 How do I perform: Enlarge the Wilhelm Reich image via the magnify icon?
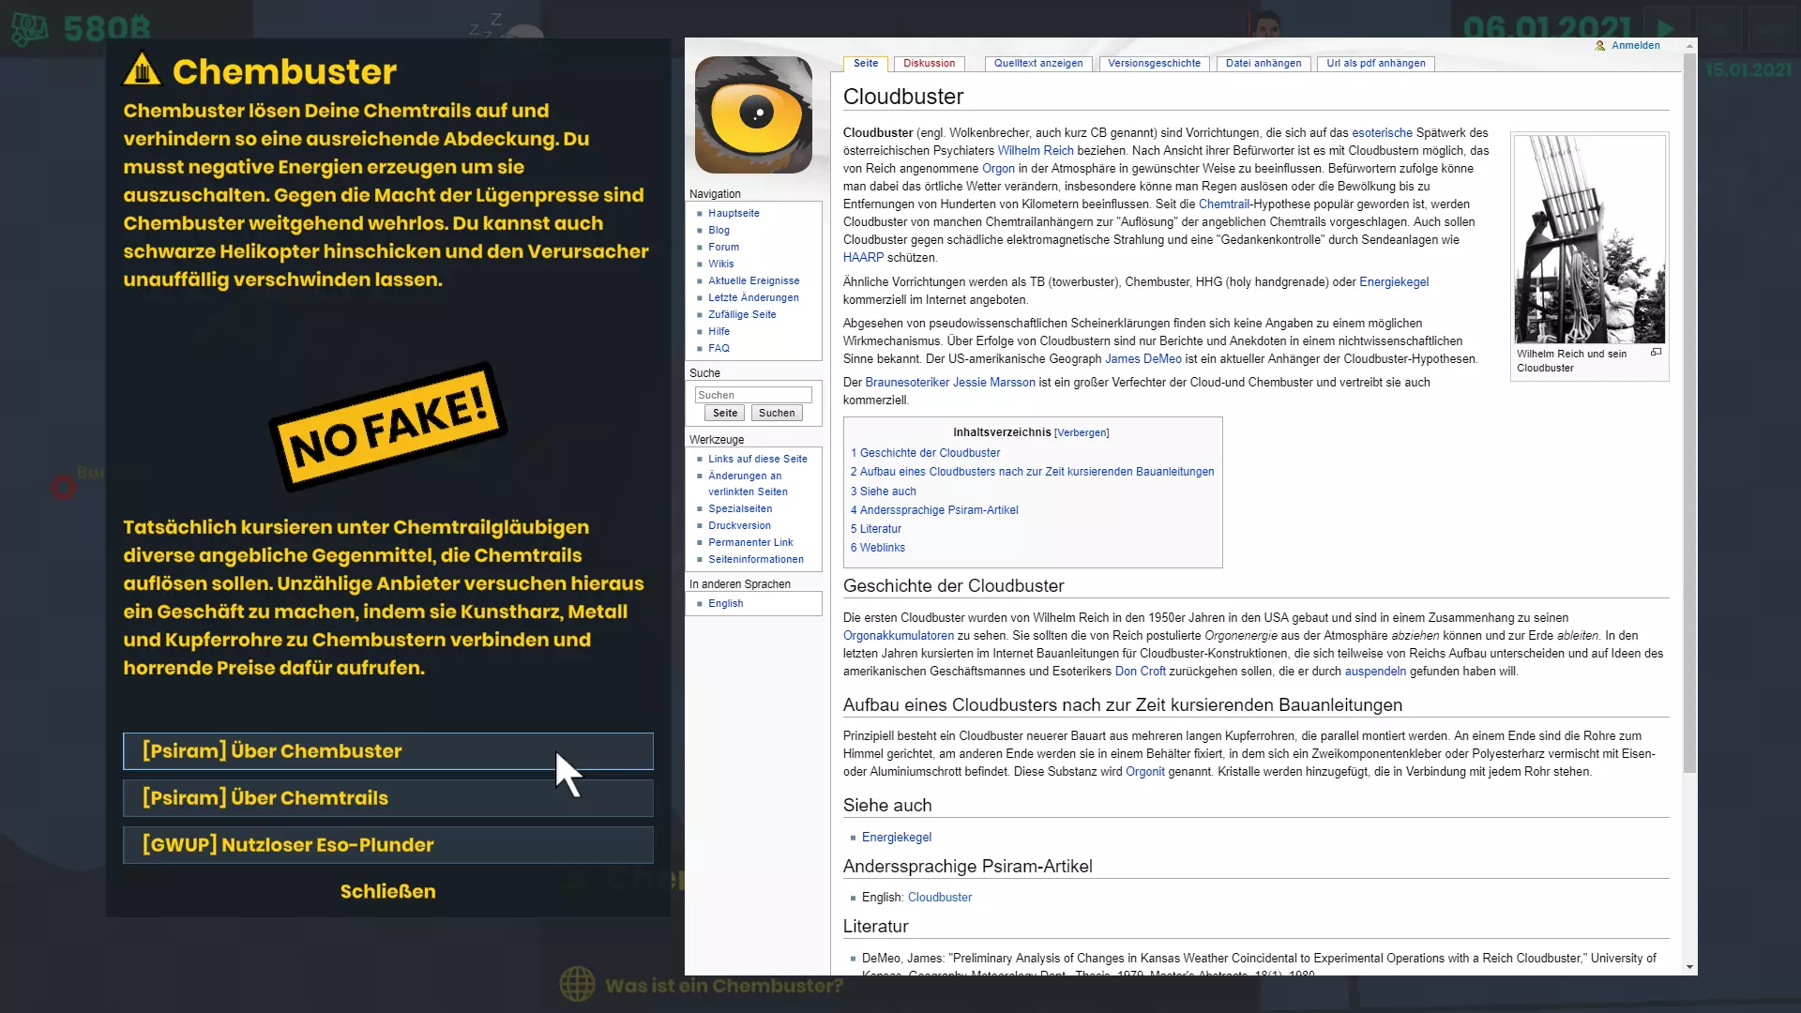click(x=1656, y=353)
